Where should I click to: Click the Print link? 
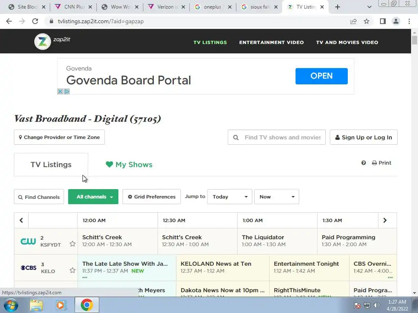tap(382, 163)
